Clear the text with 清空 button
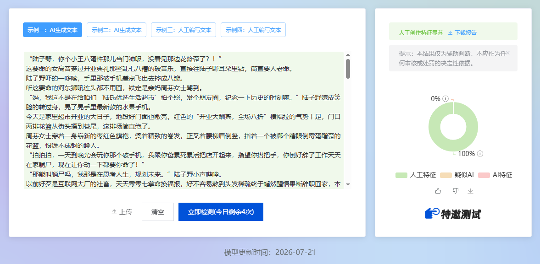 coord(158,212)
